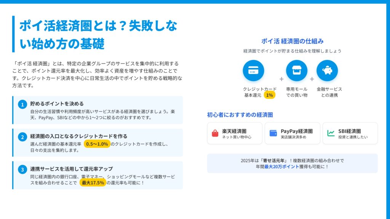This screenshot has width=390, height=219.
Task: Select the 楽天経済圏 card
Action: click(235, 133)
